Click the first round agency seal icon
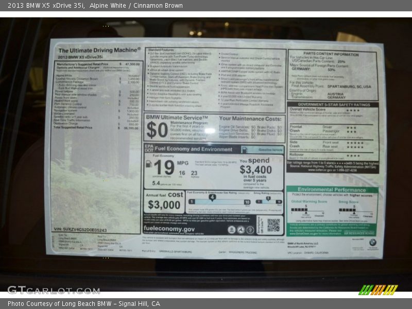The width and height of the screenshot is (412, 309). pos(231,230)
